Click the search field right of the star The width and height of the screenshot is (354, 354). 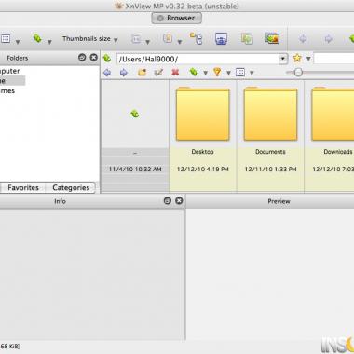click(334, 59)
